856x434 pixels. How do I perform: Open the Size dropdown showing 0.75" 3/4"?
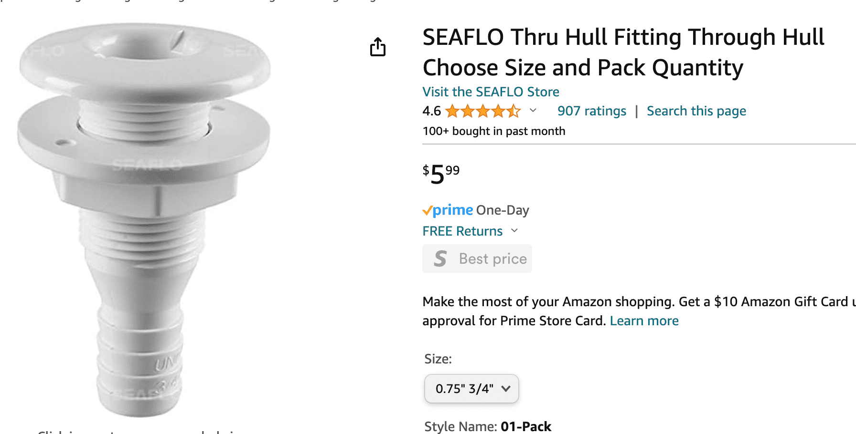(x=471, y=389)
